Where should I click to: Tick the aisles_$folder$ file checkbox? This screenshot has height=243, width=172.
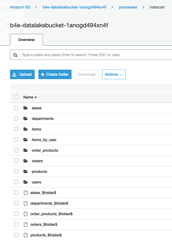pos(16,192)
